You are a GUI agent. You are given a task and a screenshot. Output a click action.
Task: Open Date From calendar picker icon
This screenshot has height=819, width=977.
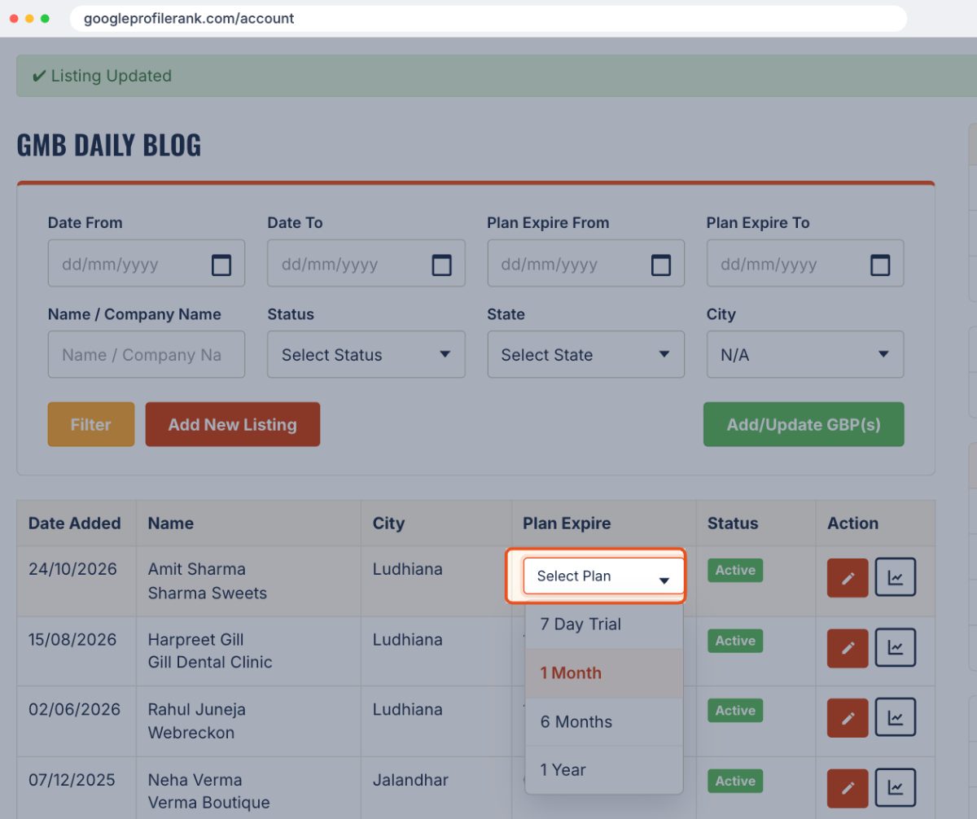point(221,265)
